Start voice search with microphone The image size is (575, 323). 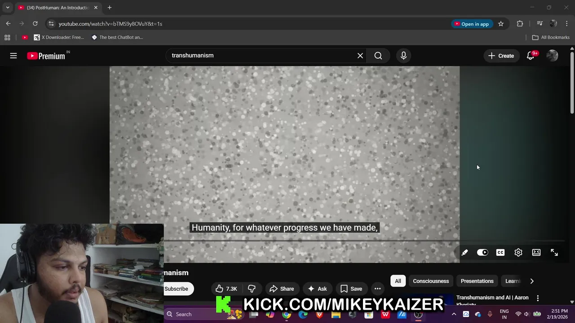pos(403,56)
